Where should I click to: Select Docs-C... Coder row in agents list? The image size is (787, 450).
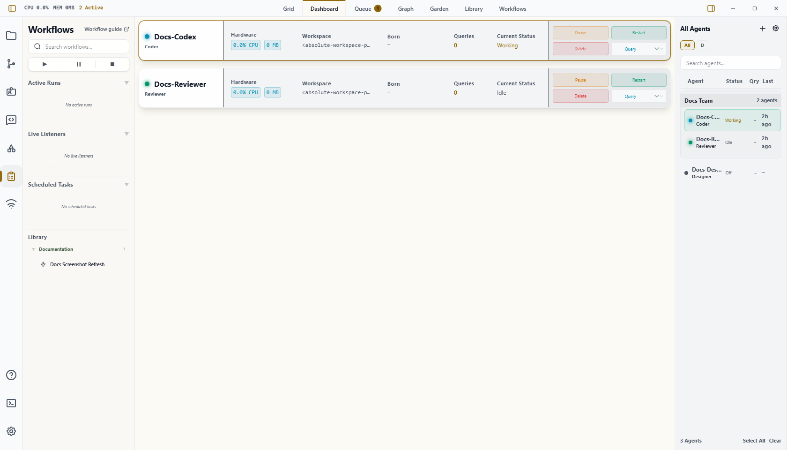[733, 120]
